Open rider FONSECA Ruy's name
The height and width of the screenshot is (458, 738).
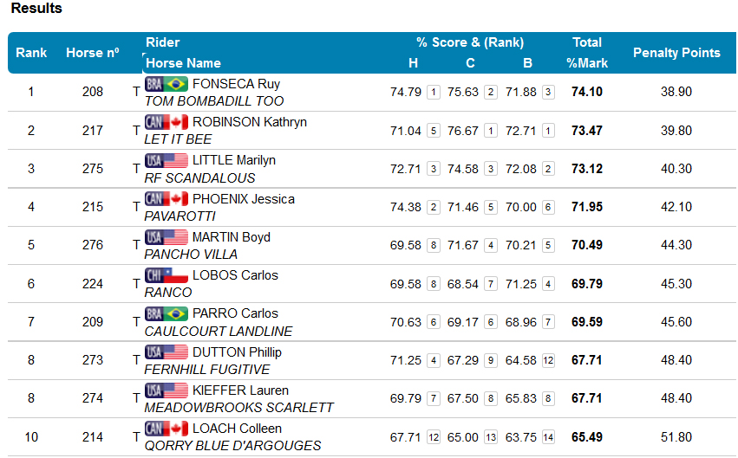[x=236, y=84]
